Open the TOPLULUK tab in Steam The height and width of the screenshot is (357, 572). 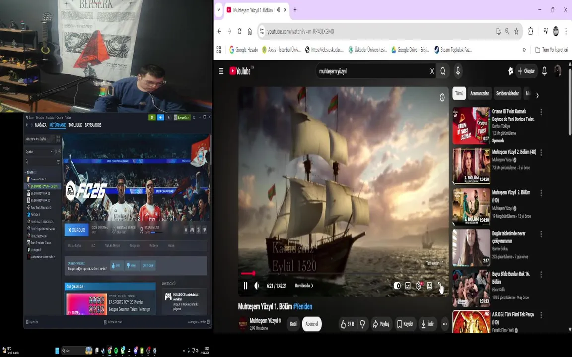click(x=75, y=125)
